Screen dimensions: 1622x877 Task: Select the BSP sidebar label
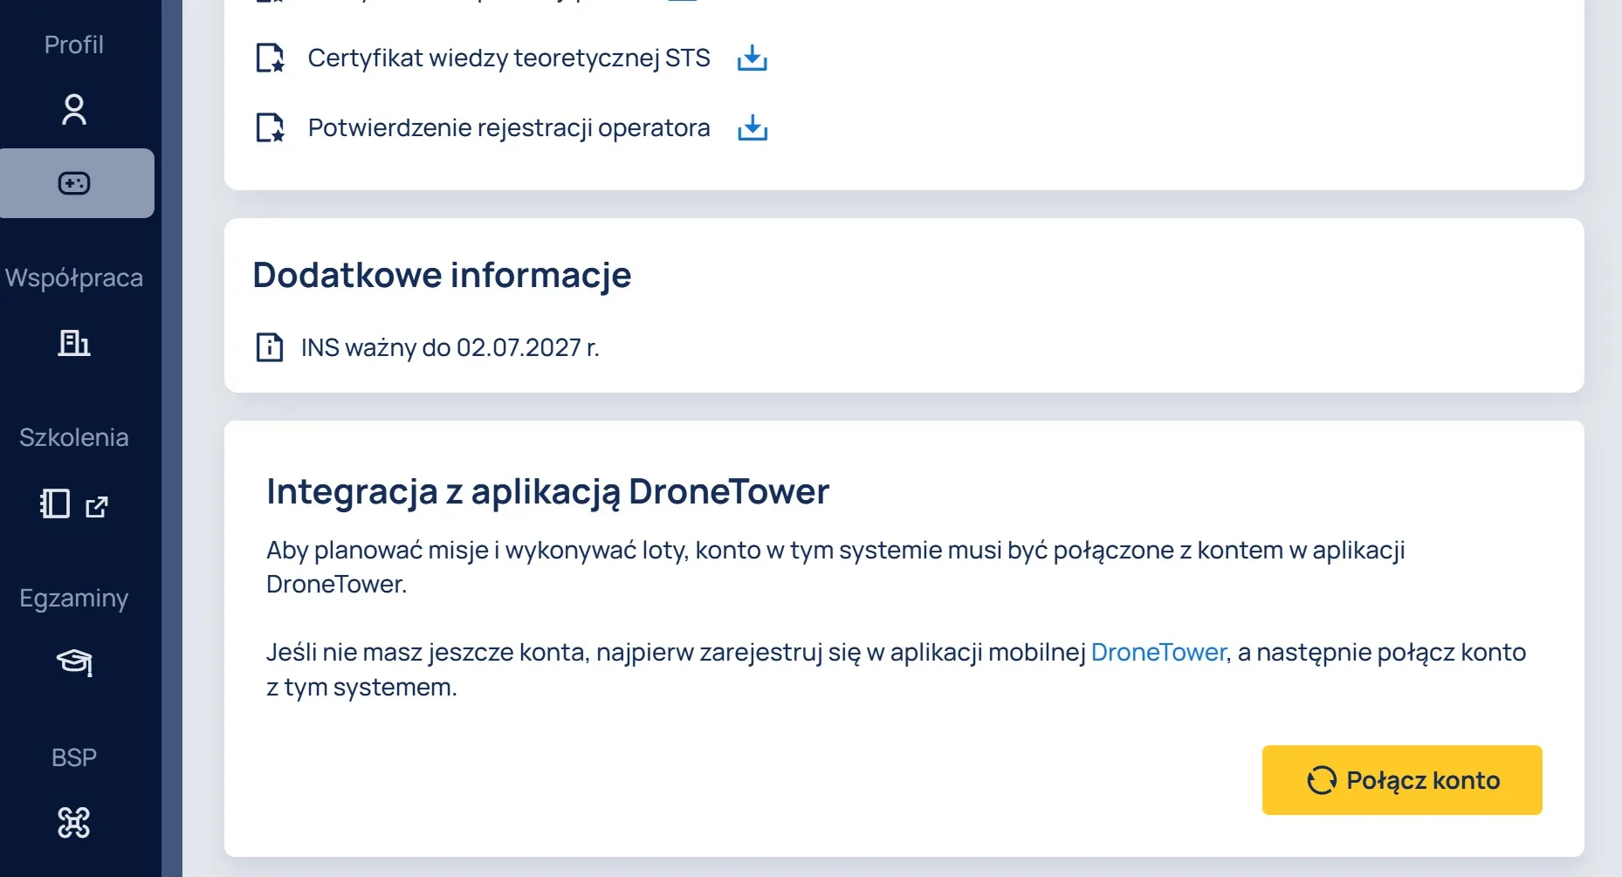(74, 757)
